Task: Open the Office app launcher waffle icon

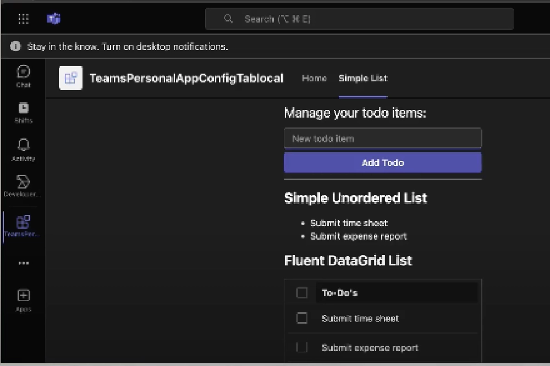Action: click(23, 18)
